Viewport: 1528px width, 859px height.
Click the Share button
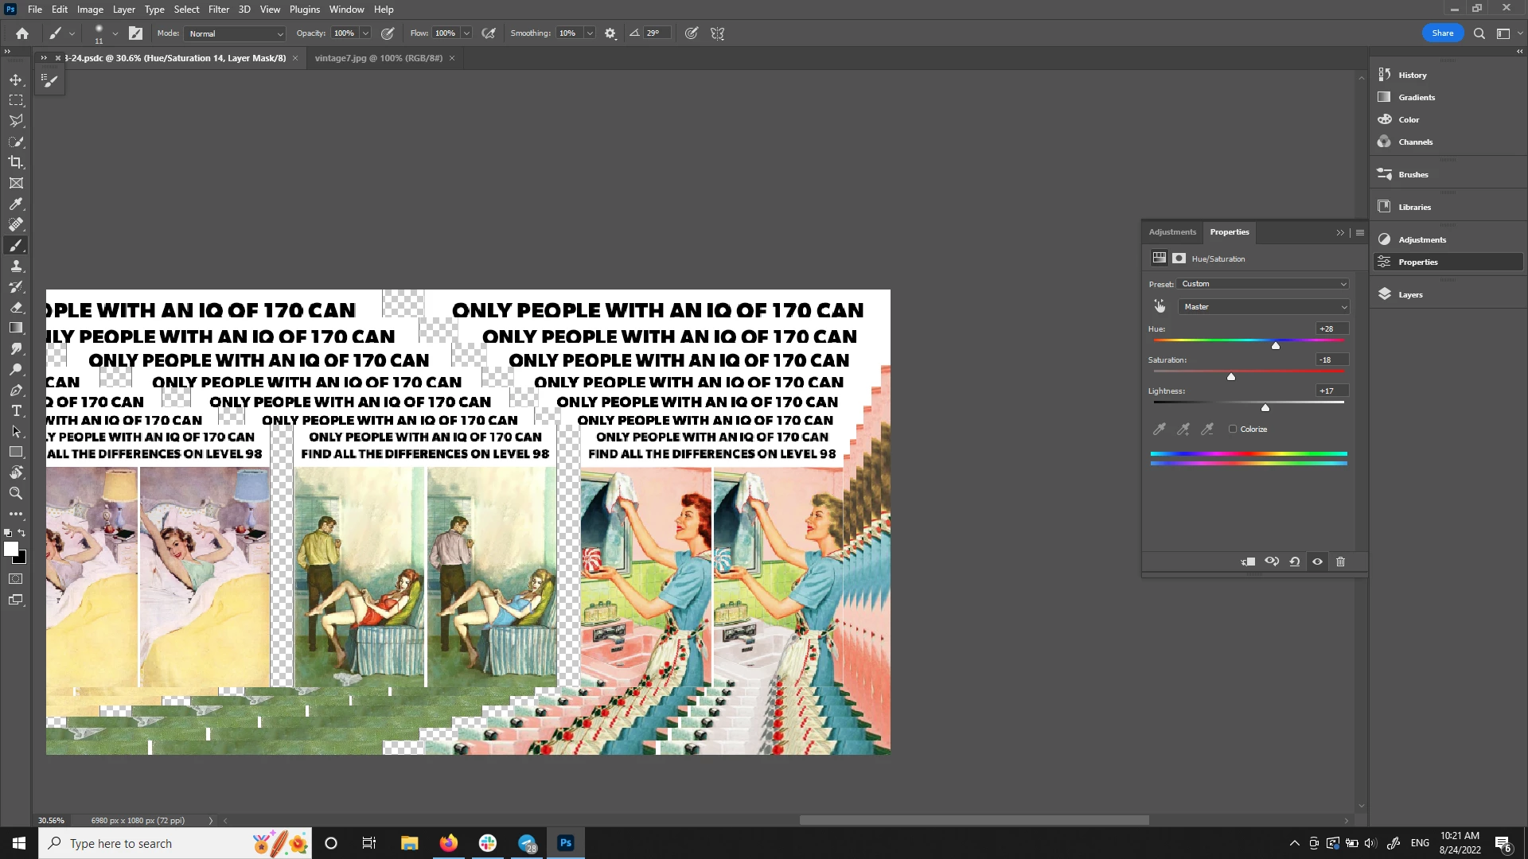tap(1442, 33)
